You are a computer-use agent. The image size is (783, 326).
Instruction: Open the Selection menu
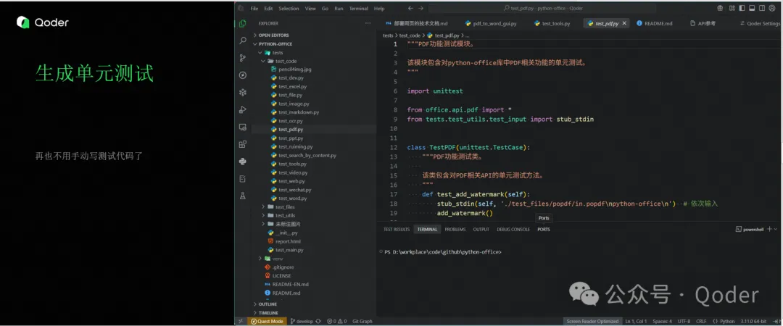tap(289, 9)
